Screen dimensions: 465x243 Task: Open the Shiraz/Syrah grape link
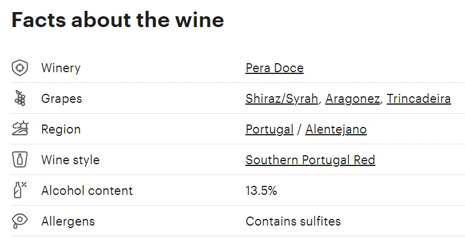282,99
